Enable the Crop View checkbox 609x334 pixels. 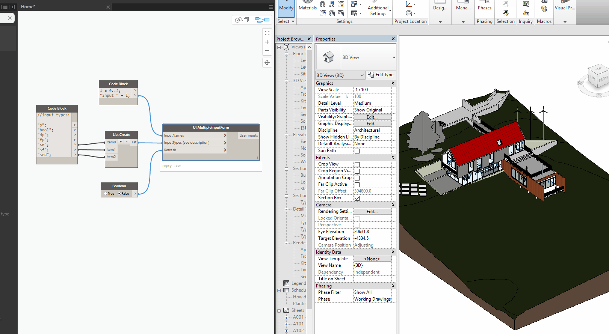pyautogui.click(x=357, y=164)
